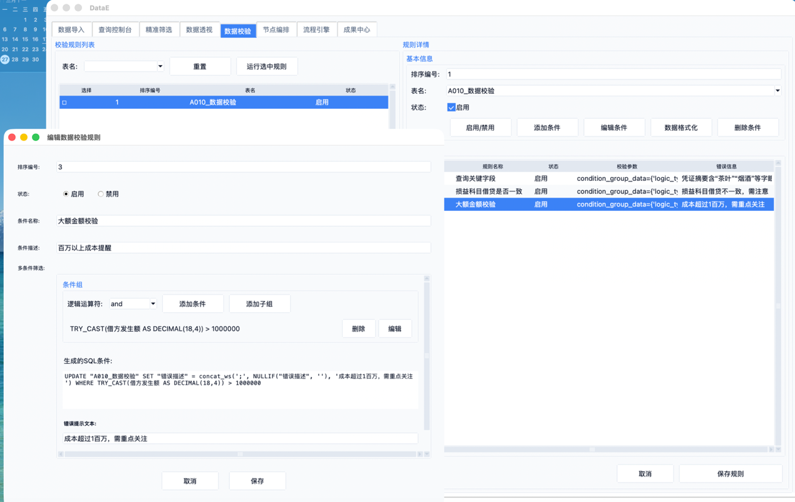This screenshot has height=502, width=795.
Task: Click the 添加条件 button in rule details
Action: coord(547,128)
